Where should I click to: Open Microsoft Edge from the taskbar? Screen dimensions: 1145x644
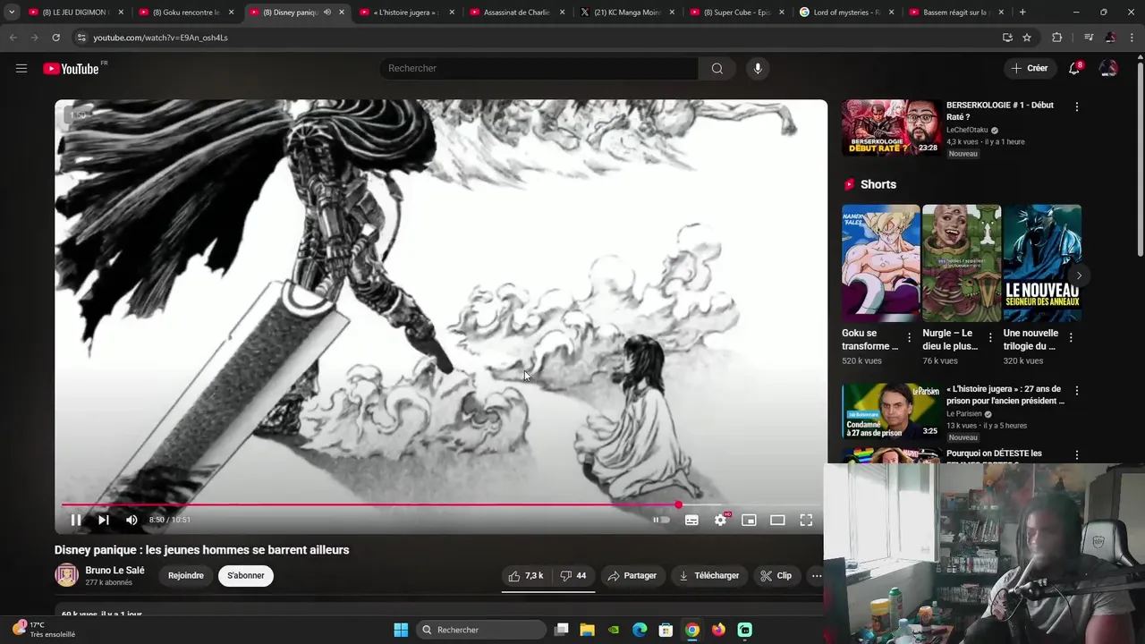(x=640, y=630)
